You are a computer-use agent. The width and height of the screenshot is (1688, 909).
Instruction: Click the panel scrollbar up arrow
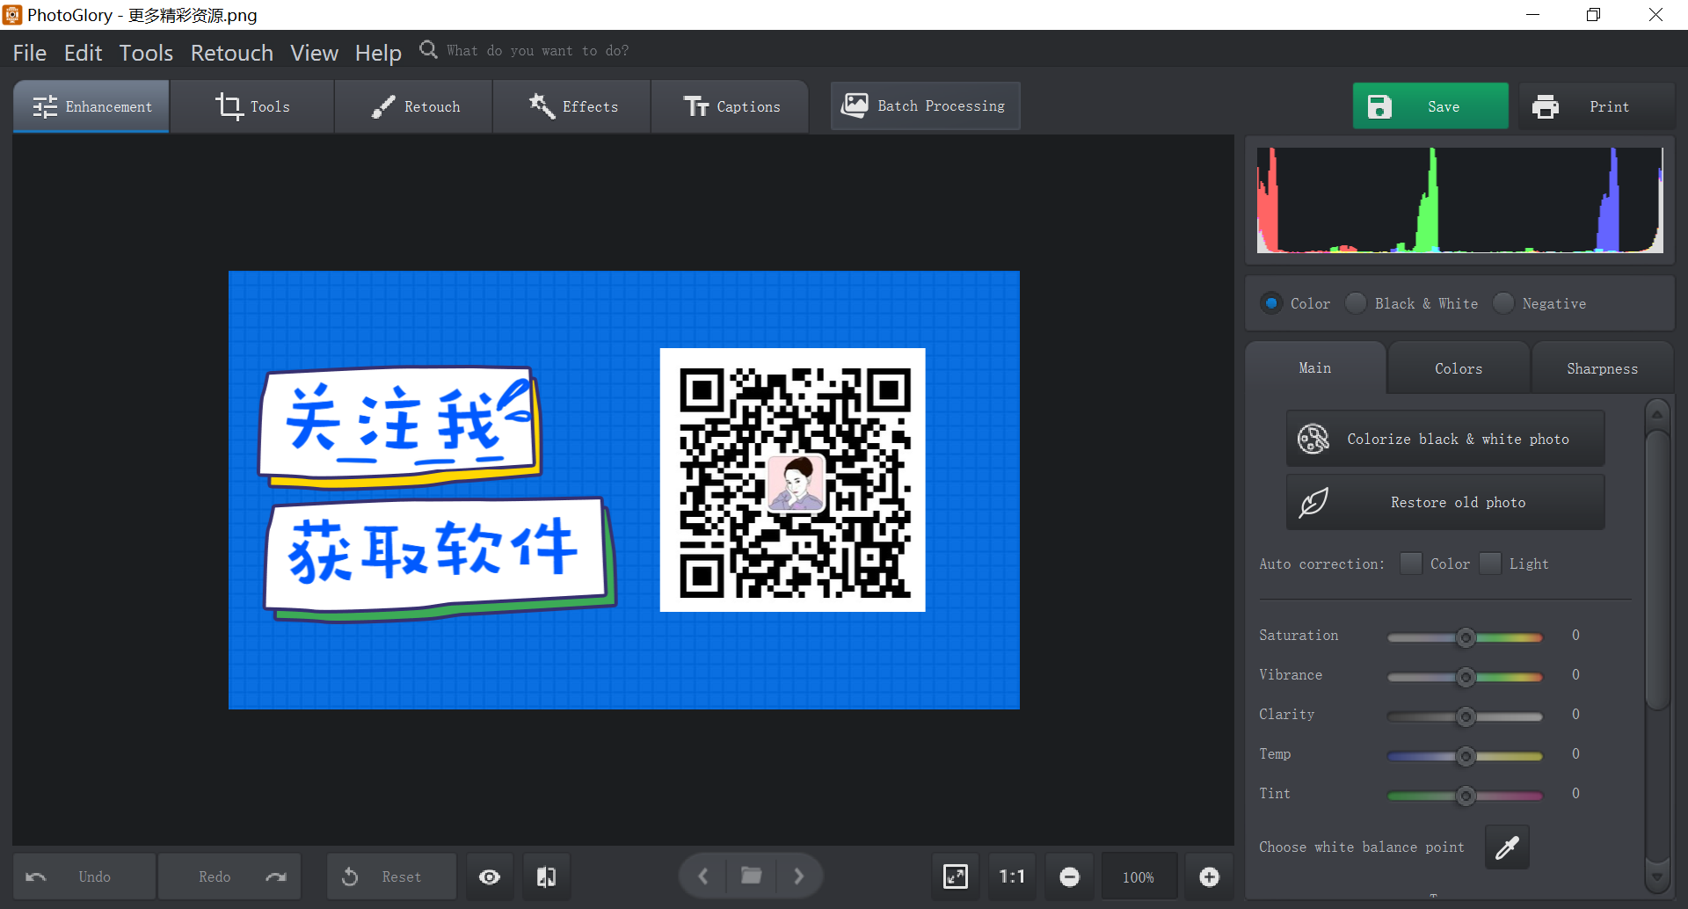point(1657,413)
